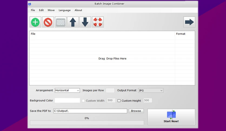Open the Language menu

click(x=65, y=10)
